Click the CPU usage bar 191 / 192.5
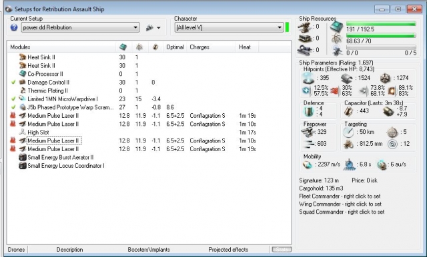Viewport: 427px width, 257px height. point(381,24)
